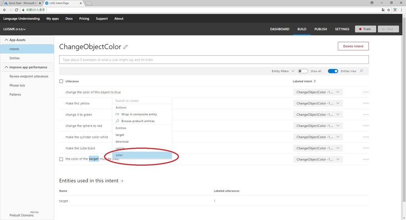Open Docs in the top nav
The image size is (406, 220).
[69, 19]
